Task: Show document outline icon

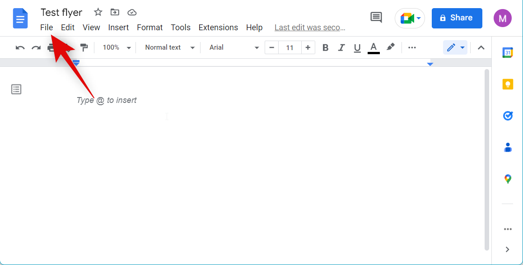Action: [16, 89]
